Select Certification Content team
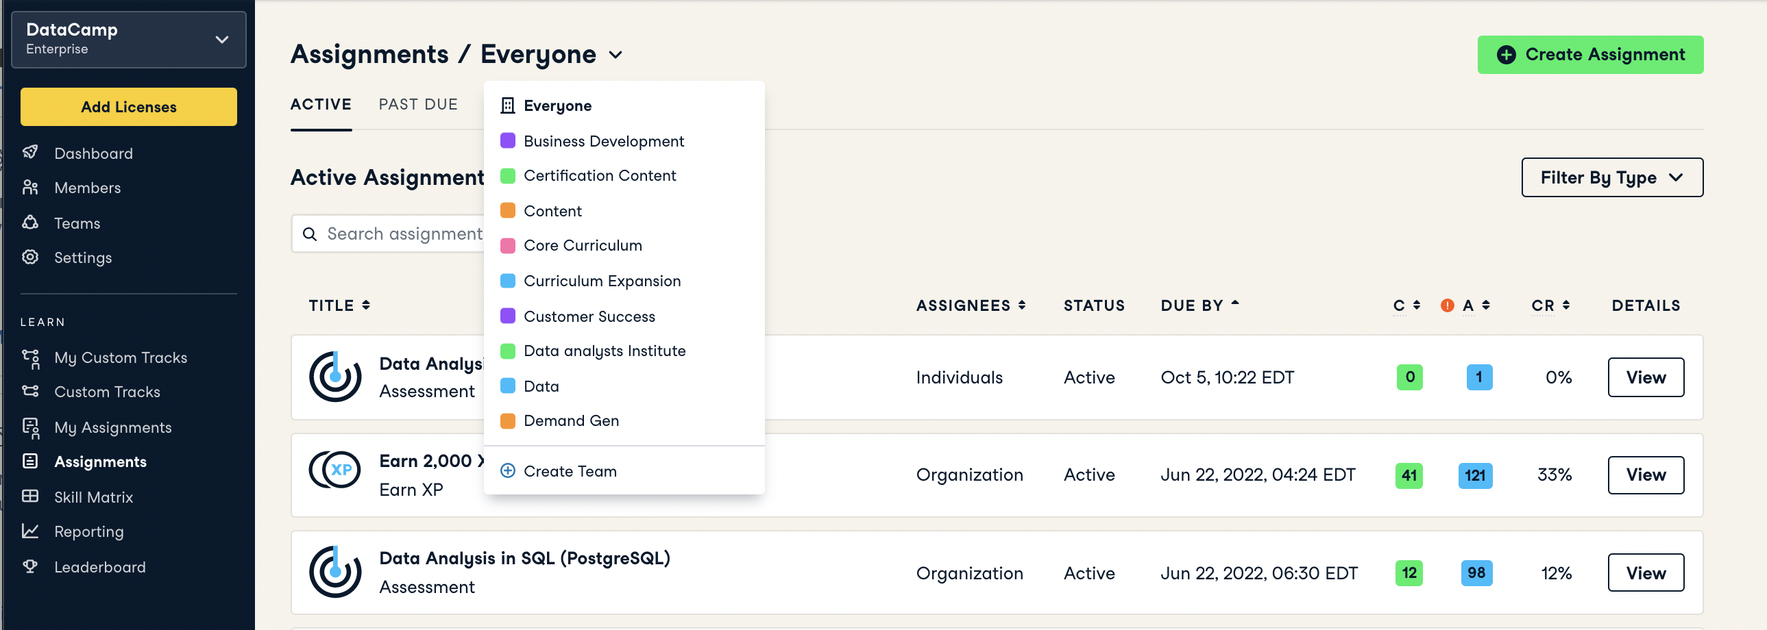Viewport: 1767px width, 630px height. click(x=624, y=175)
